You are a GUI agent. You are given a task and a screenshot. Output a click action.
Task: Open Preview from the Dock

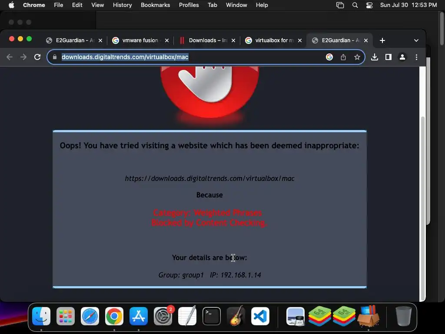click(296, 316)
